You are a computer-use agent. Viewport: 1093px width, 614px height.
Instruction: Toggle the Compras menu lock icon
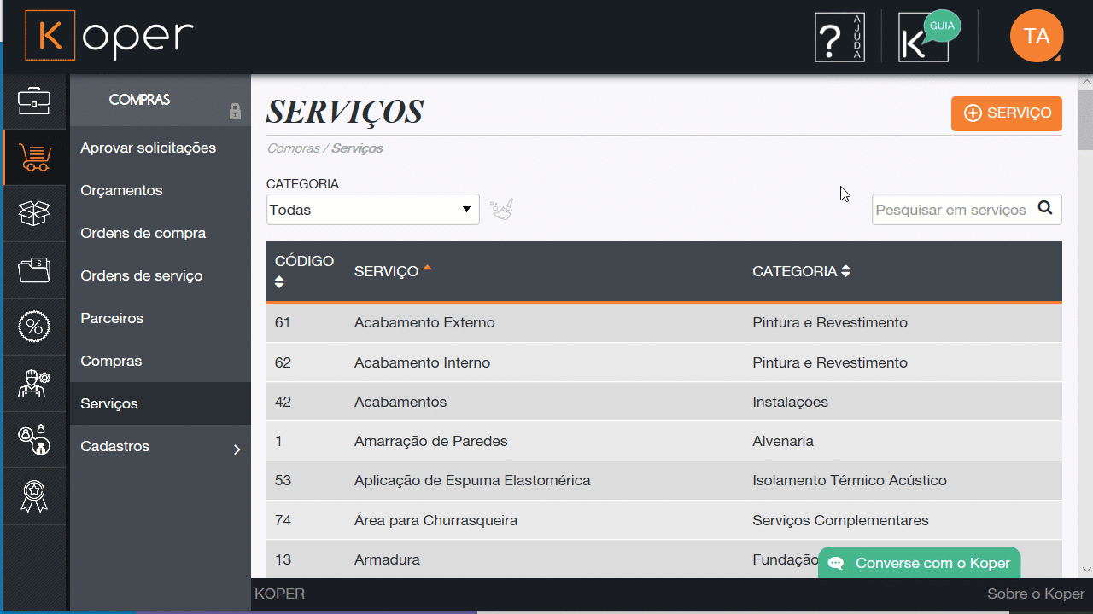(x=235, y=112)
